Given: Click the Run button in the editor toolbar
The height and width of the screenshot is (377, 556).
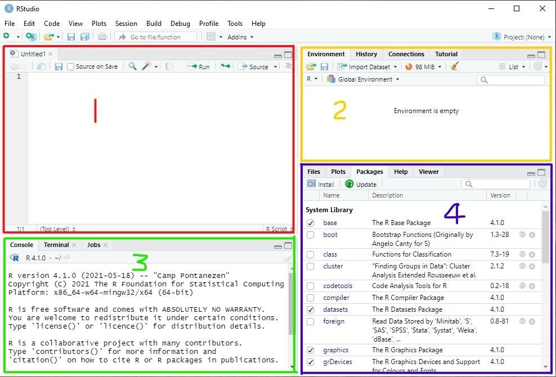Looking at the screenshot, I should point(198,66).
